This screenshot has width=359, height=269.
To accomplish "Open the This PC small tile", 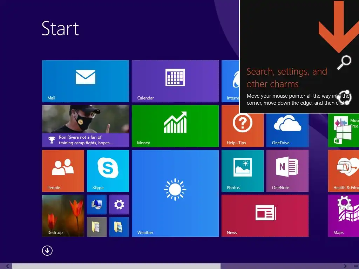I will [97, 205].
